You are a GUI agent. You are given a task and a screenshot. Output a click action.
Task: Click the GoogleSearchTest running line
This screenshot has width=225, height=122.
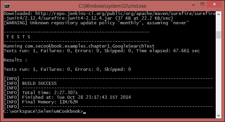pyautogui.click(x=79, y=46)
